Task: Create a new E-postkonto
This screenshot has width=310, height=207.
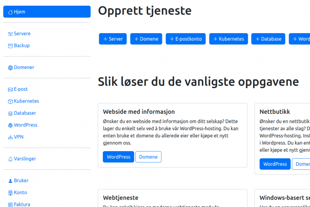Action: coord(186,39)
